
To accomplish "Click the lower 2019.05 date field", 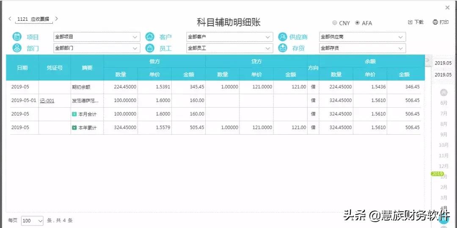I will (443, 75).
